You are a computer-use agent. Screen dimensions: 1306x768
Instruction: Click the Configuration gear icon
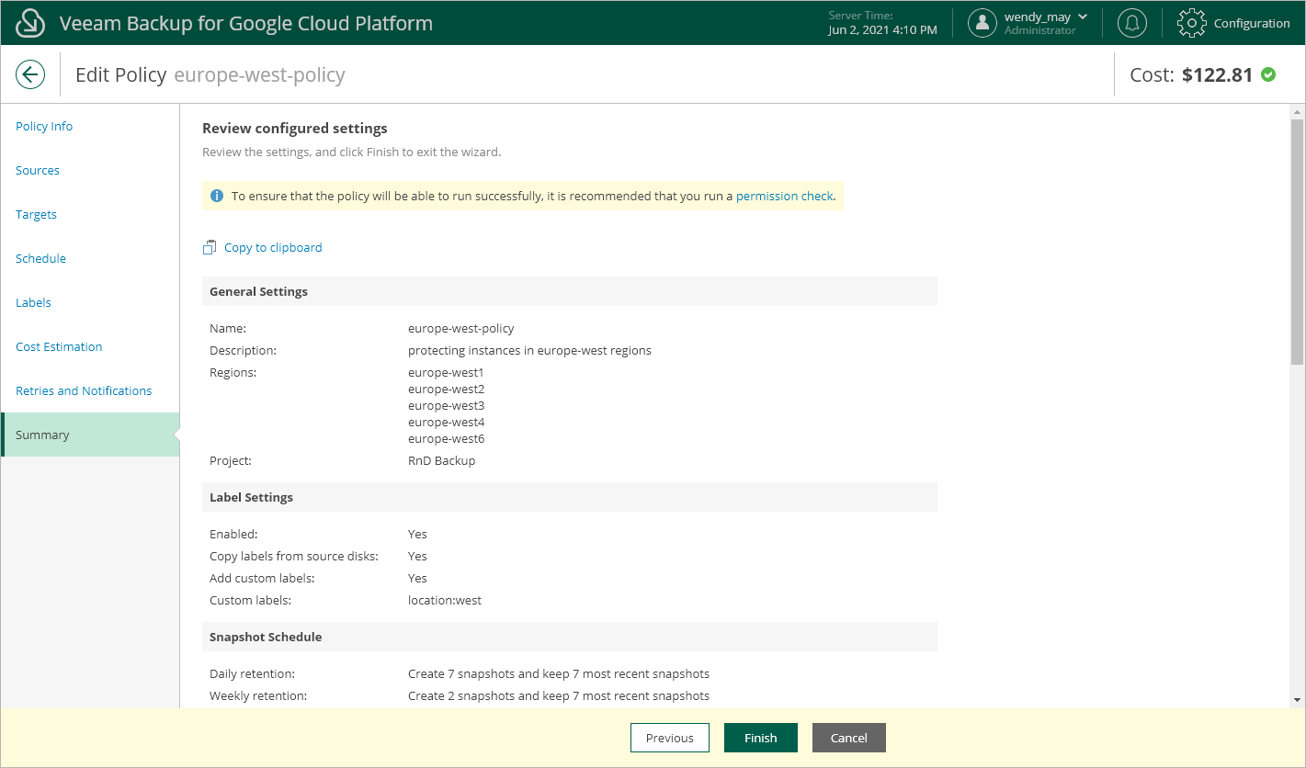pyautogui.click(x=1191, y=23)
